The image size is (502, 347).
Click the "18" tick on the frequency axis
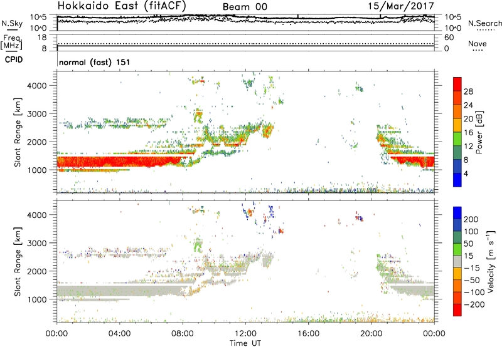pos(42,38)
